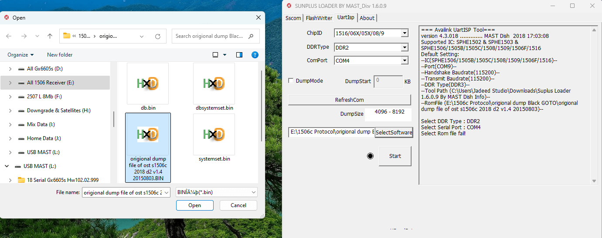
Task: Minimize the Sunplus Loader window
Action: pos(552,6)
